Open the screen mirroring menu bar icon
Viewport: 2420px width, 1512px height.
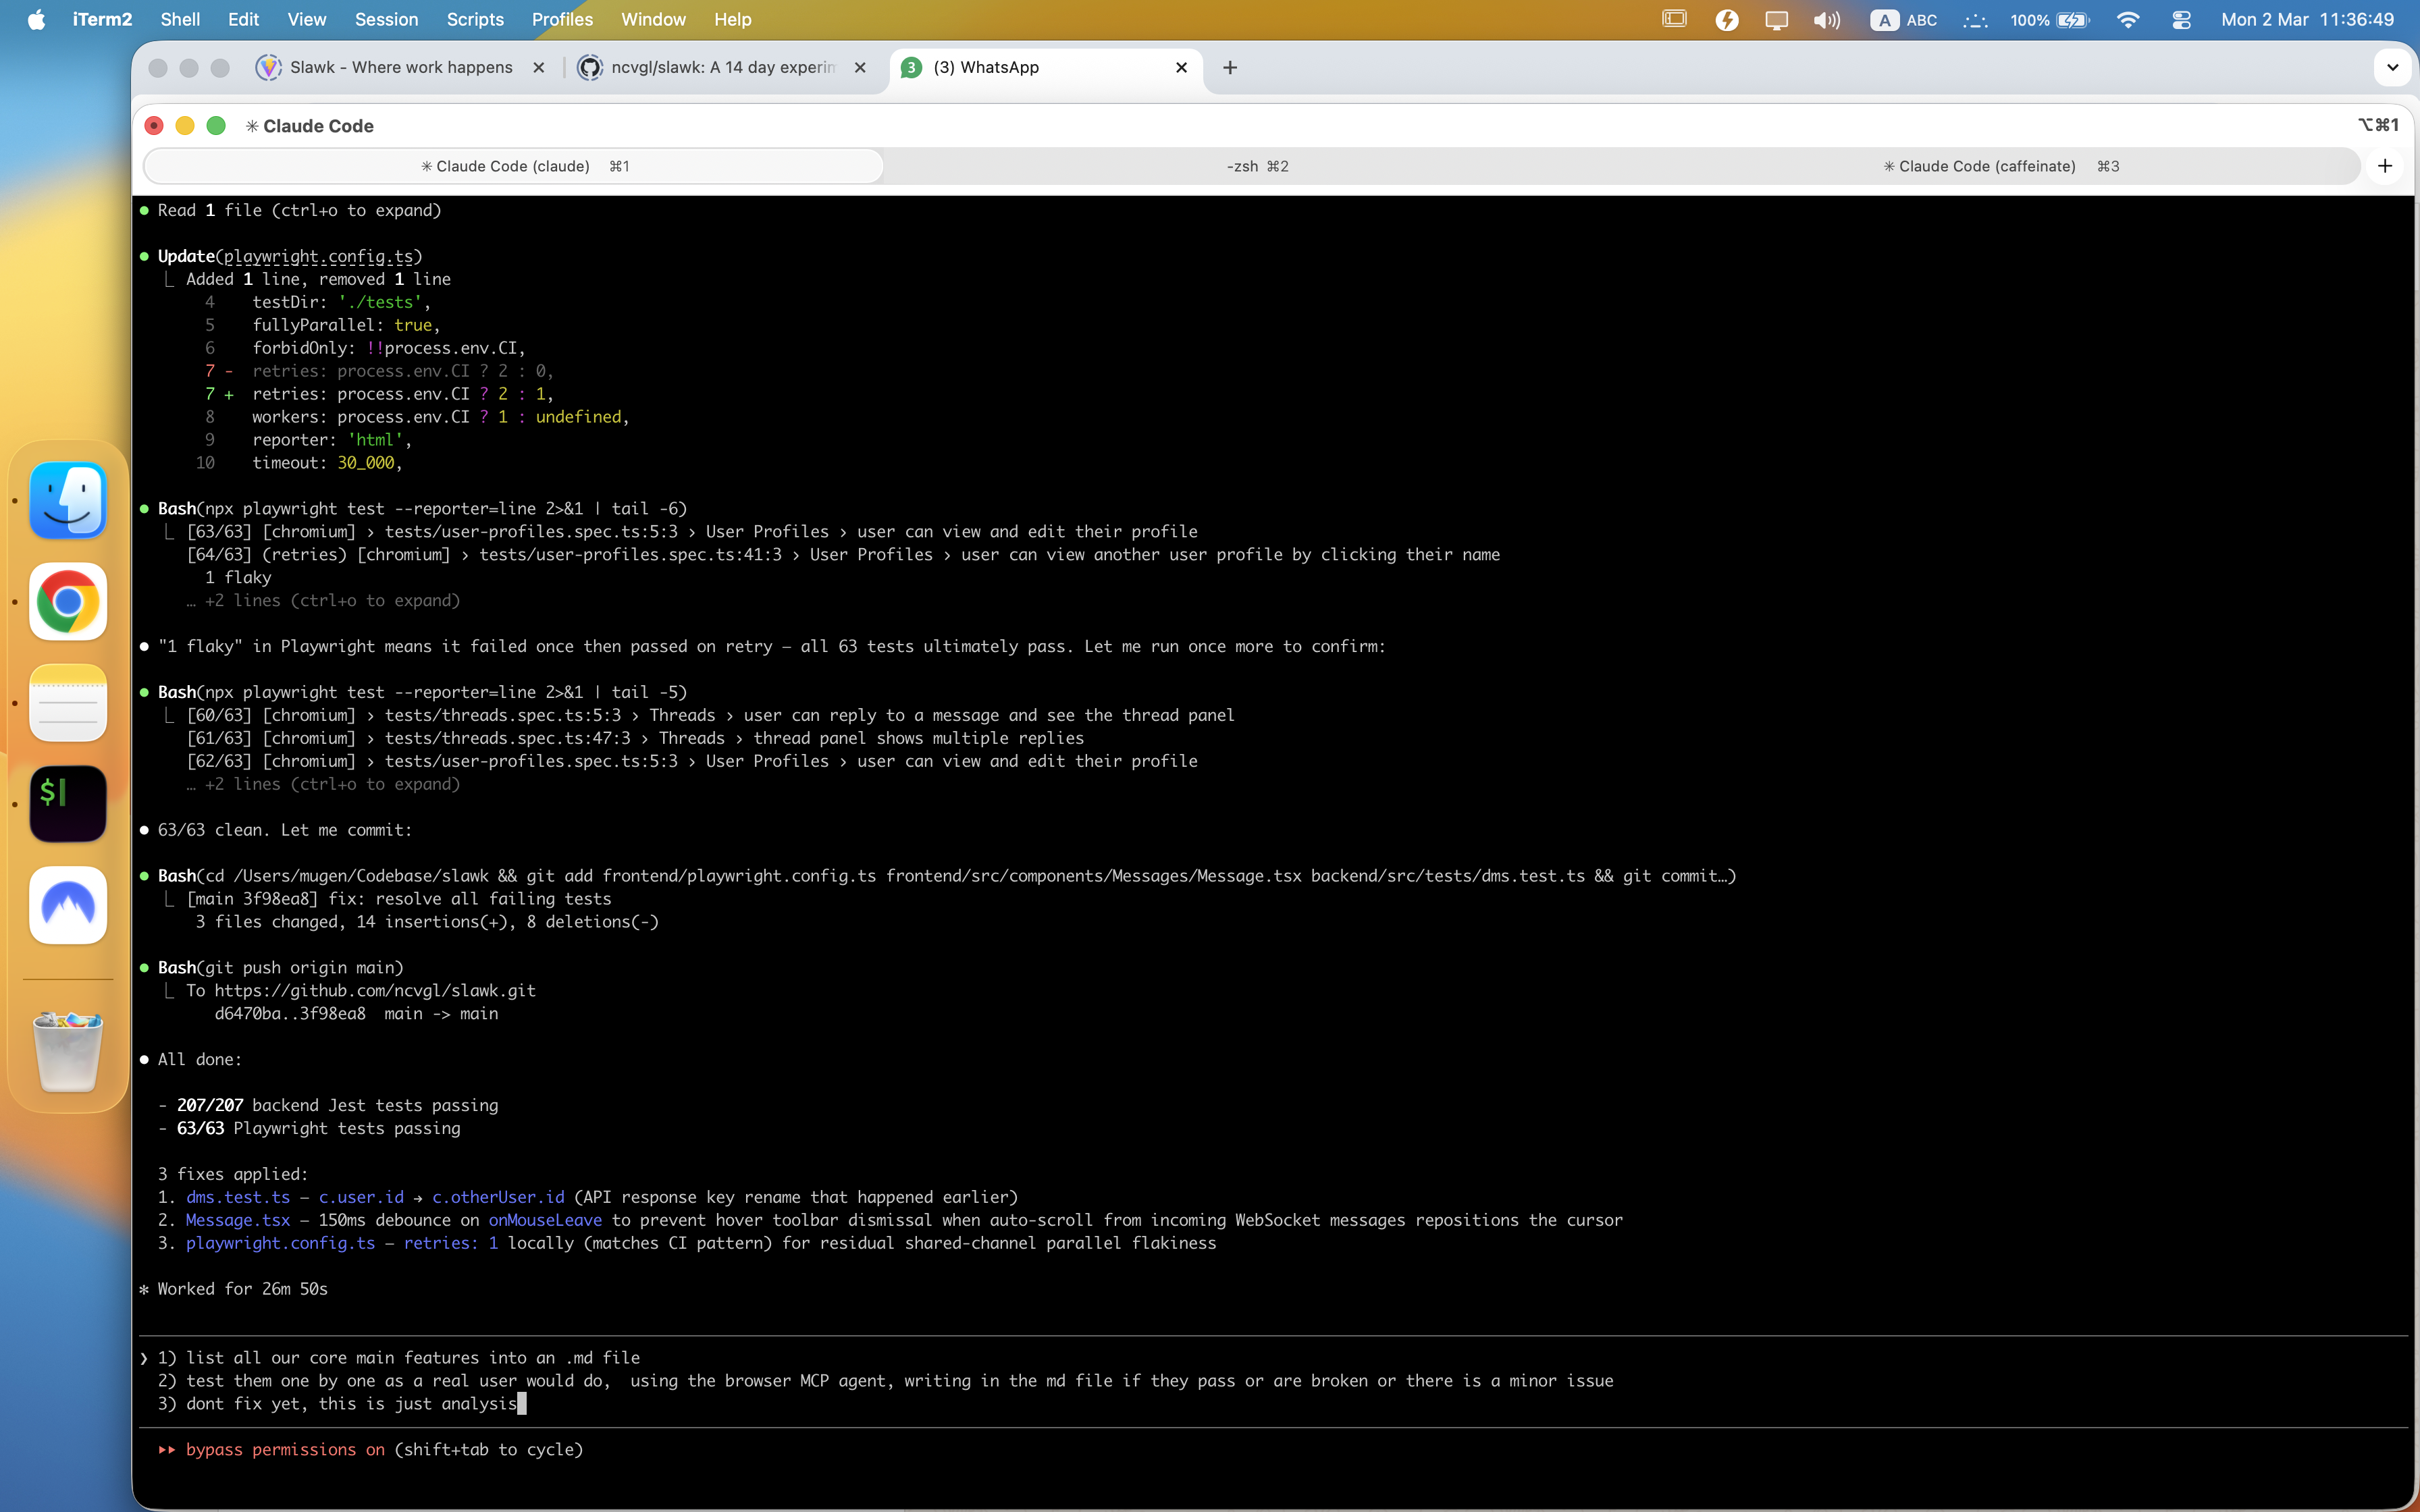(x=1776, y=19)
